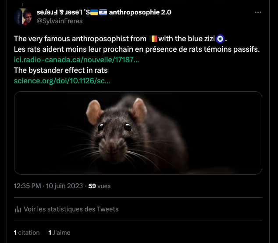Open the science.org DOI link
The image size is (278, 243).
click(62, 81)
